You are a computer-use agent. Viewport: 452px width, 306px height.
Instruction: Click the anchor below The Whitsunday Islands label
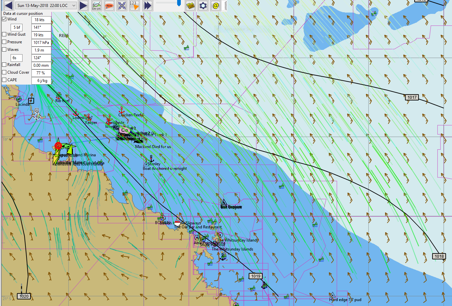pyautogui.click(x=223, y=256)
